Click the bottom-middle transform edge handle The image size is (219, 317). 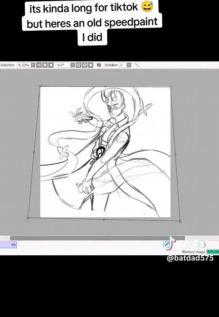pyautogui.click(x=104, y=220)
